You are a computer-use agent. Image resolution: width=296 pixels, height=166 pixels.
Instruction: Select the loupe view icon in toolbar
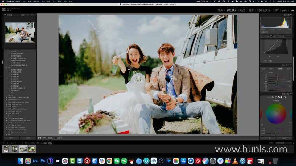tap(39, 138)
